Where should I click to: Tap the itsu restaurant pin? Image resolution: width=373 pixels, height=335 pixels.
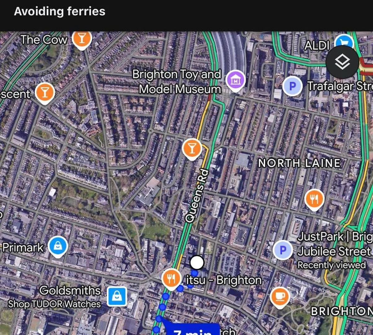[x=171, y=279]
